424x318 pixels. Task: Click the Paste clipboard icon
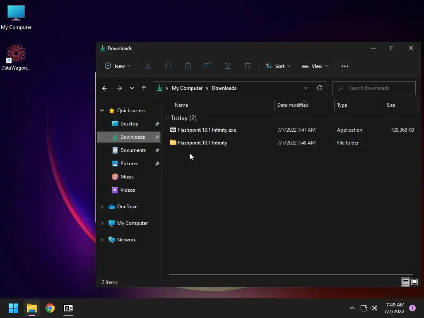(x=188, y=66)
